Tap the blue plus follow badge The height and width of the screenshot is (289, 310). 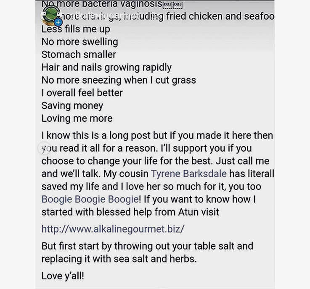point(58,21)
